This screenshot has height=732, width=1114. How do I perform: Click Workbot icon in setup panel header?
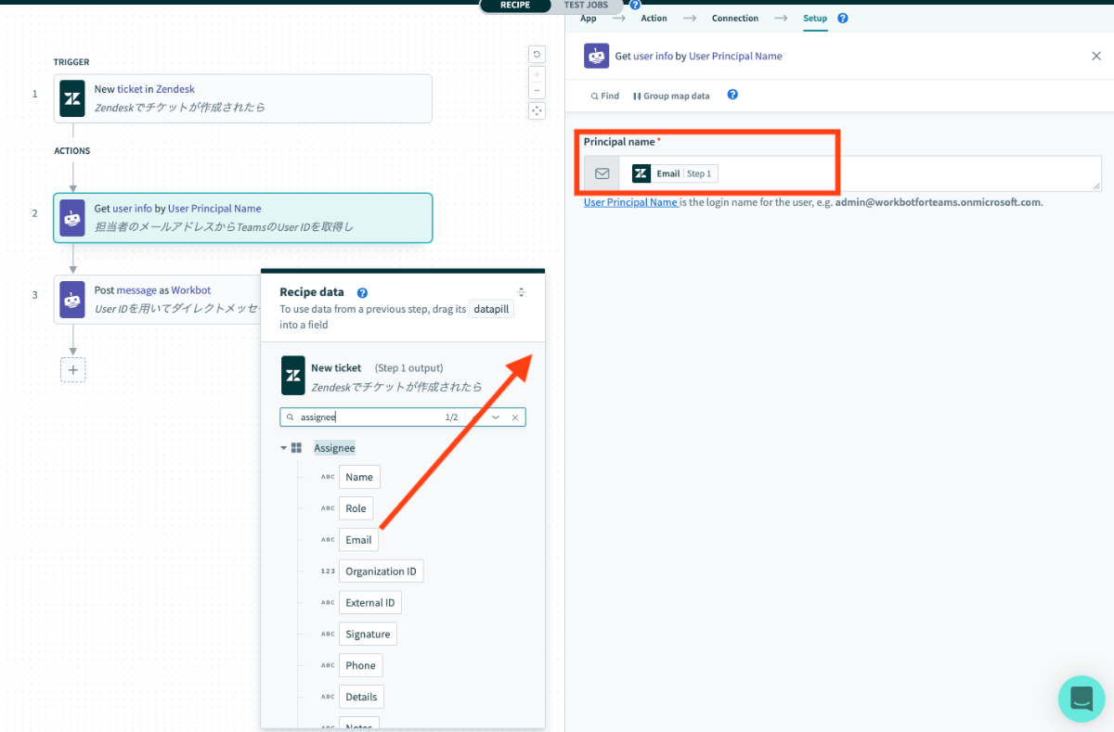pyautogui.click(x=597, y=56)
